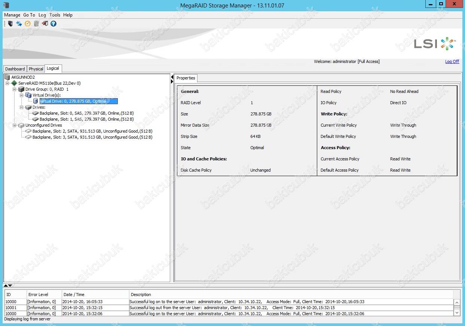Click the up arrow above the log panel
465x326 pixels.
point(6,286)
